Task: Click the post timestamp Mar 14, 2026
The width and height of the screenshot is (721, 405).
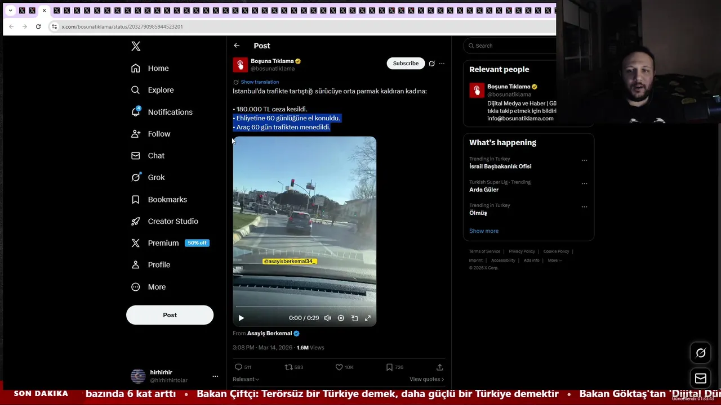Action: click(x=262, y=348)
